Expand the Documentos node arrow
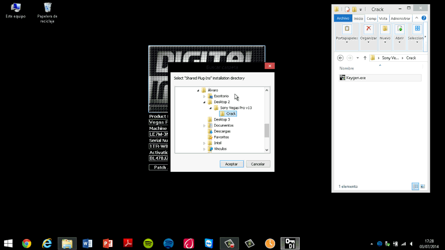 204,126
